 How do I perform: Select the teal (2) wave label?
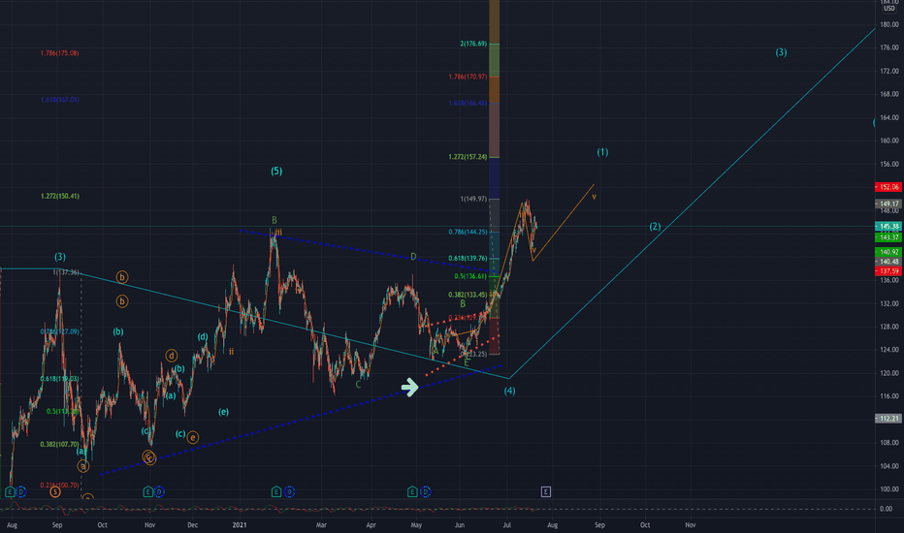pyautogui.click(x=655, y=227)
